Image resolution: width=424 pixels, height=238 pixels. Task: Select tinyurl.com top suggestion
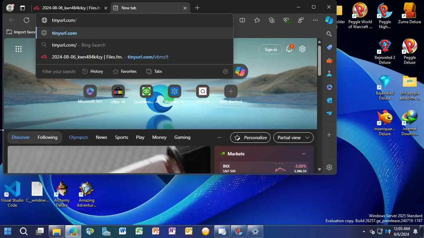click(134, 33)
